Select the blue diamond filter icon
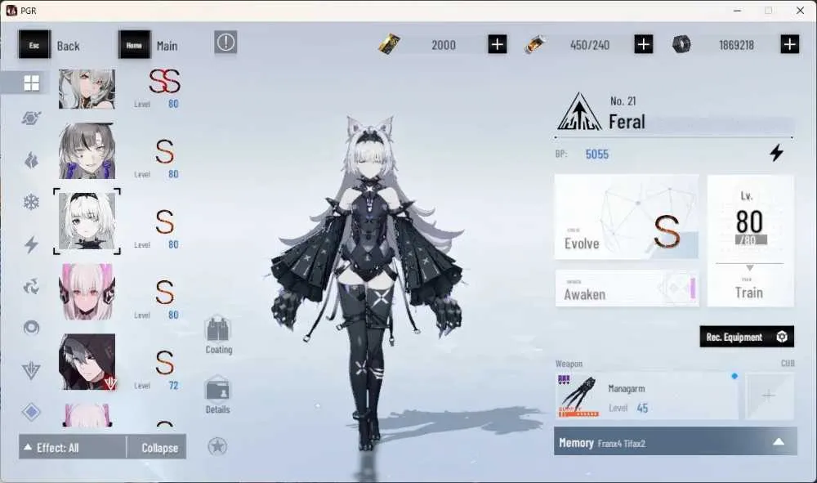 pyautogui.click(x=31, y=412)
